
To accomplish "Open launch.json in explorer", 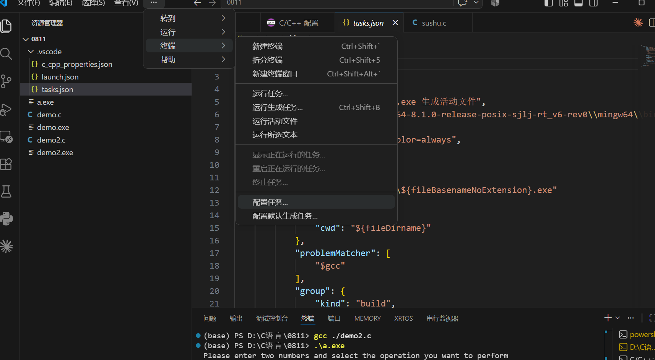I will click(60, 77).
